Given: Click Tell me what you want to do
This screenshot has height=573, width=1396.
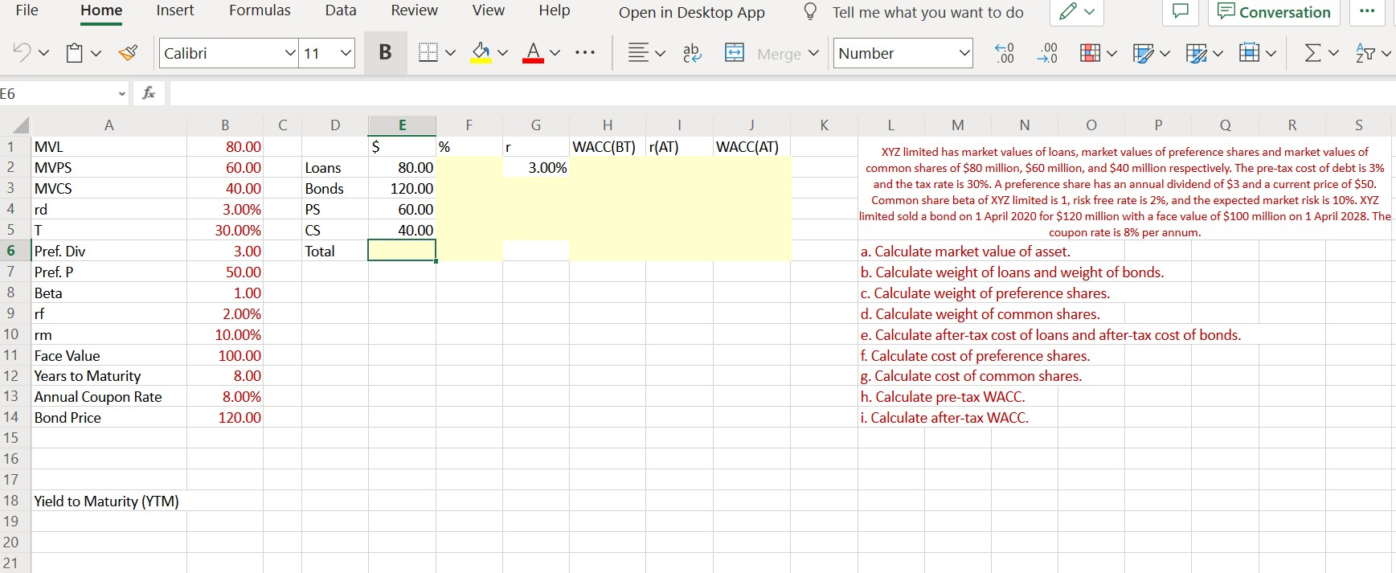Looking at the screenshot, I should click(928, 12).
